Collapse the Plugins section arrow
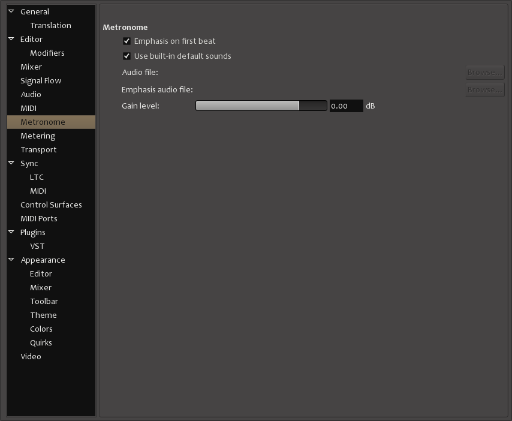 point(11,232)
